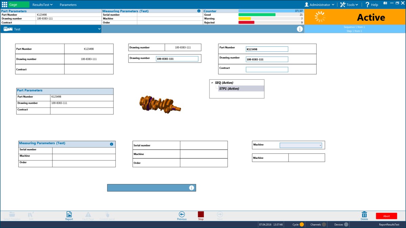Open Help using the question mark icon
The width and height of the screenshot is (406, 228).
pyautogui.click(x=367, y=4)
